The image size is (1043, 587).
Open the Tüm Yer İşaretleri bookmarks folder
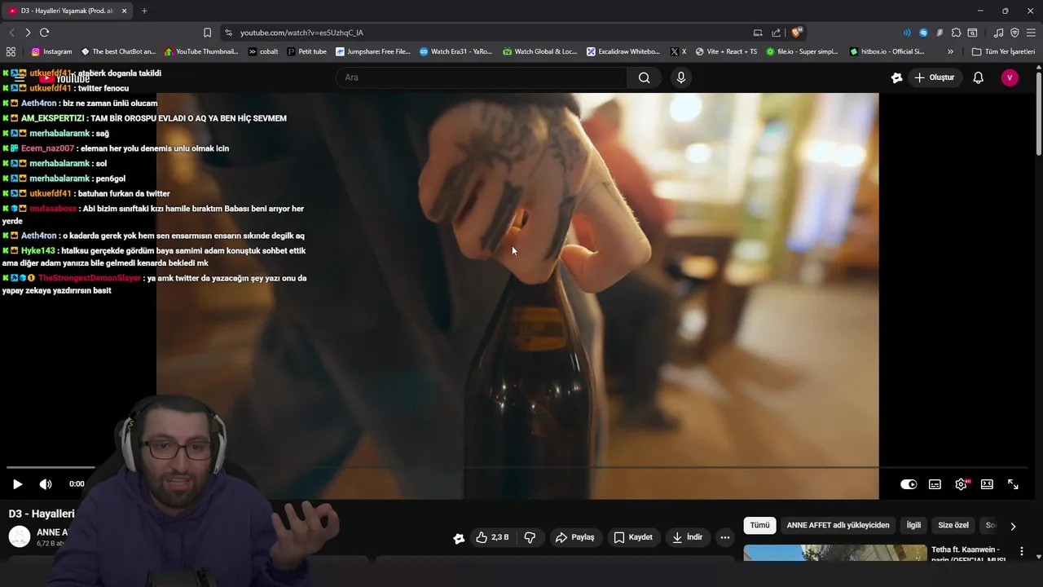pyautogui.click(x=1004, y=51)
